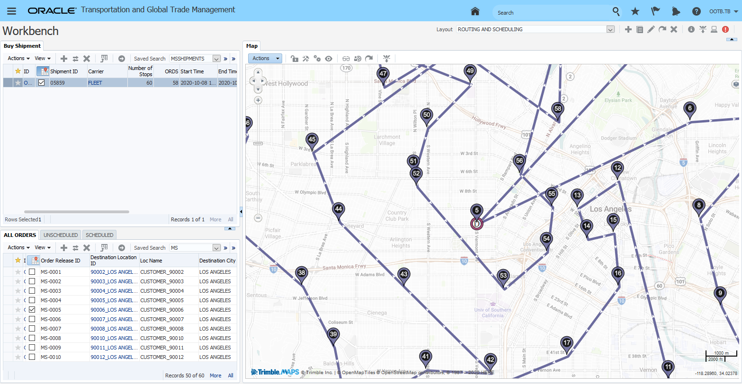Open the Layout dropdown list
Viewport: 742px width, 384px height.
click(x=610, y=29)
